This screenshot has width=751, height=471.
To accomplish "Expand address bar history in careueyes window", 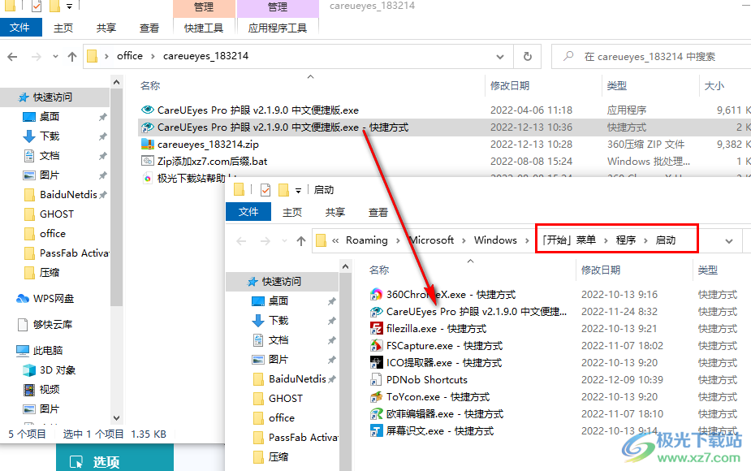I will [x=500, y=57].
